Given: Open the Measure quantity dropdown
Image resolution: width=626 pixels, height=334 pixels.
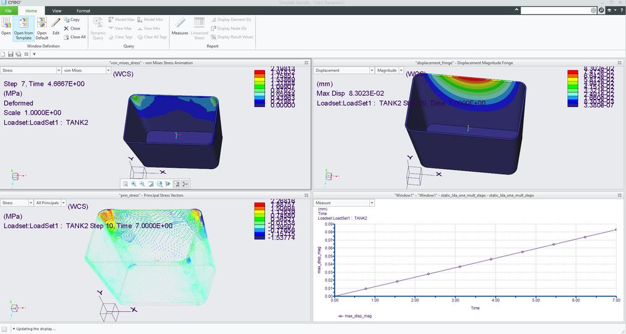Looking at the screenshot, I should point(372,202).
